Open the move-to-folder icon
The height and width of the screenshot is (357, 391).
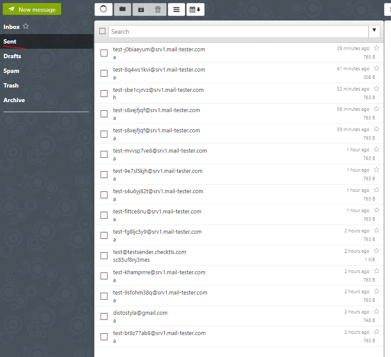pos(123,9)
